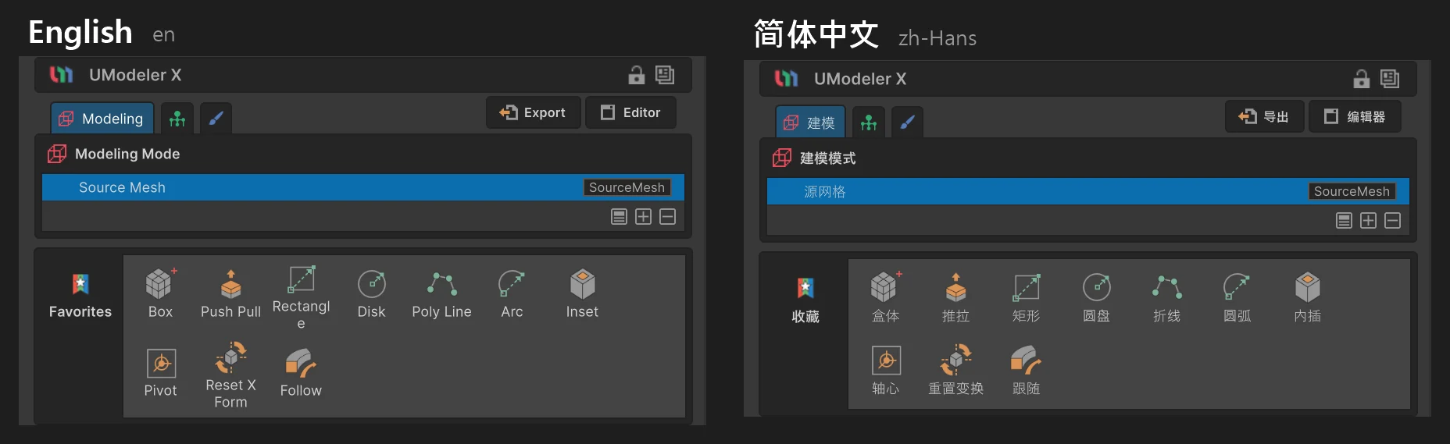Select the 圆盘 tool in the Chinese panel

coord(1096,297)
